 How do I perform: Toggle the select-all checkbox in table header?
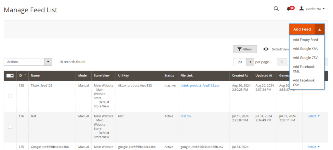tap(9, 76)
